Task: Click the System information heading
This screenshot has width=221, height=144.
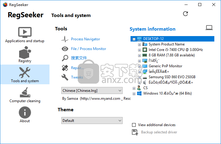Action: tap(152, 29)
